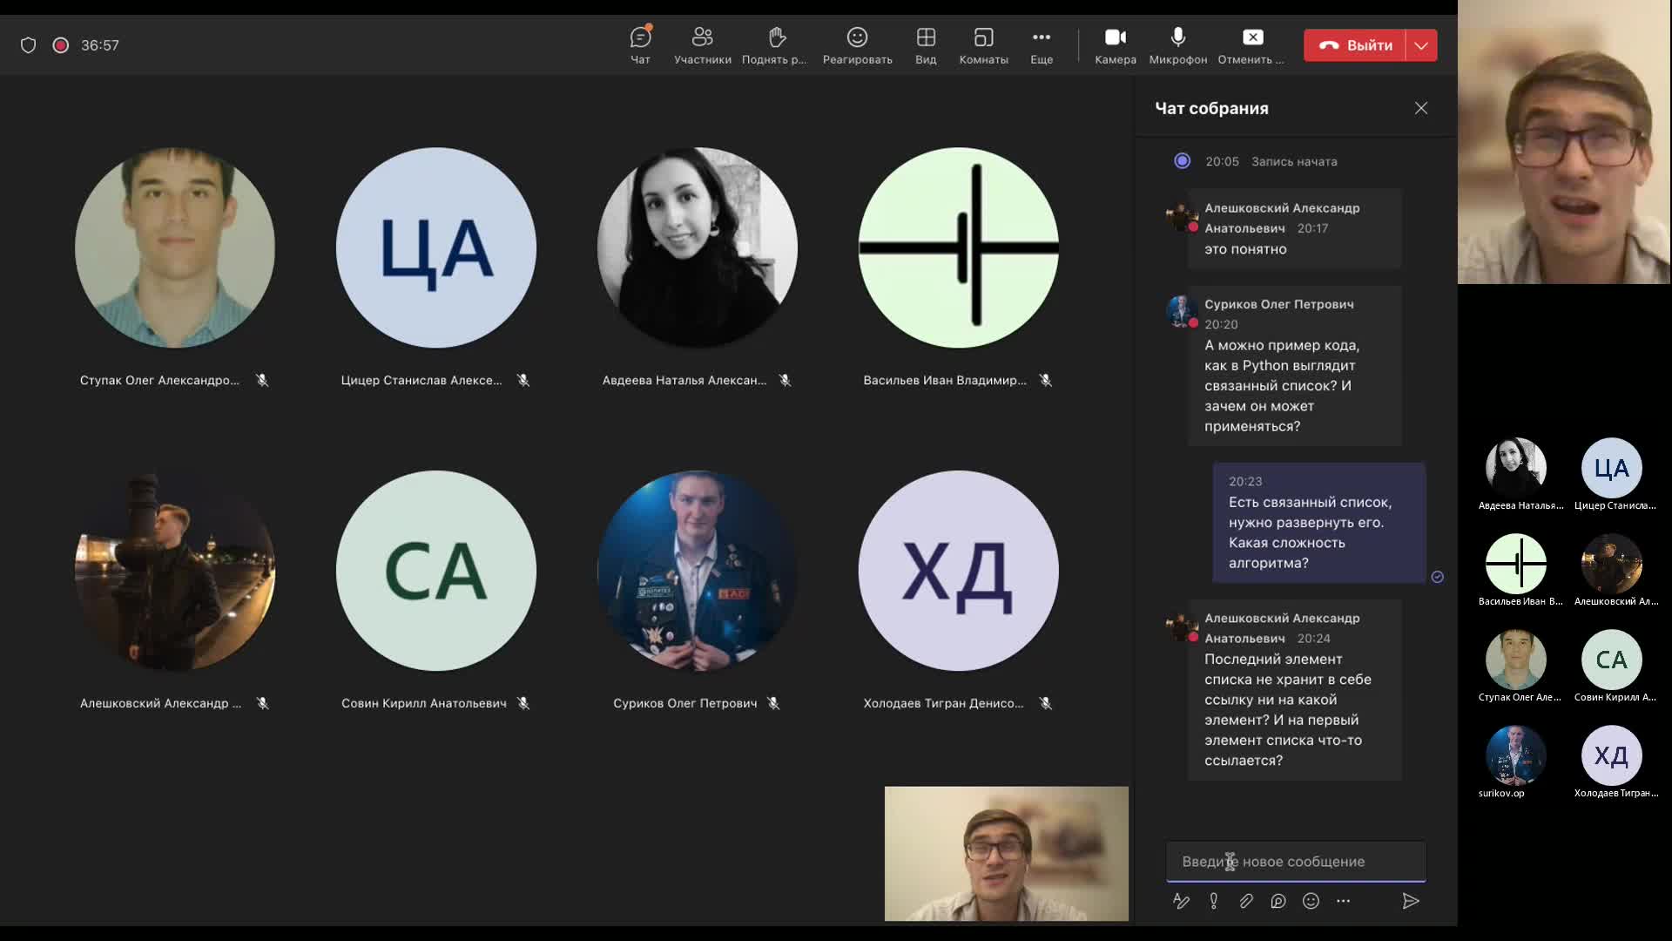This screenshot has width=1672, height=941.
Task: Click Суриков's message about Python linked list
Action: click(1295, 366)
